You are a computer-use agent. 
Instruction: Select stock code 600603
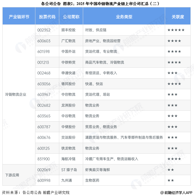[x=44, y=41]
